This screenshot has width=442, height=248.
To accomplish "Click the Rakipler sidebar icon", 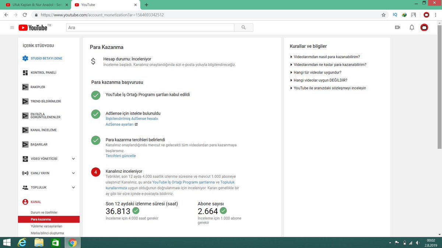I will (x=25, y=87).
